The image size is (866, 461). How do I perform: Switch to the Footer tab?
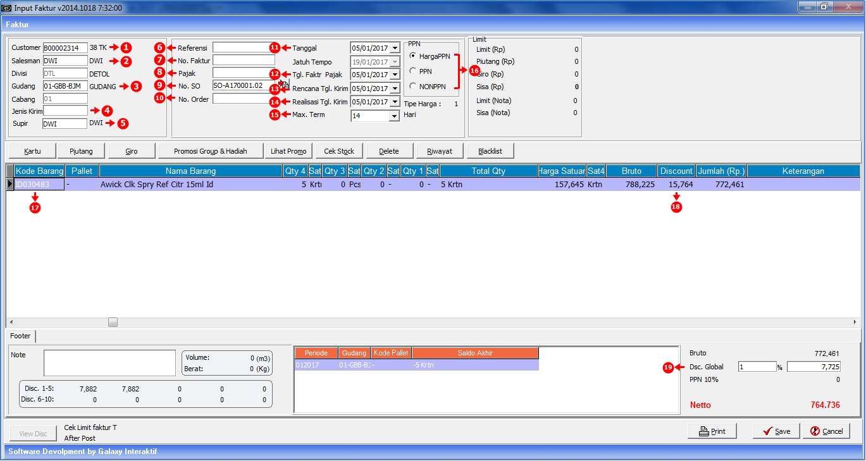(21, 336)
